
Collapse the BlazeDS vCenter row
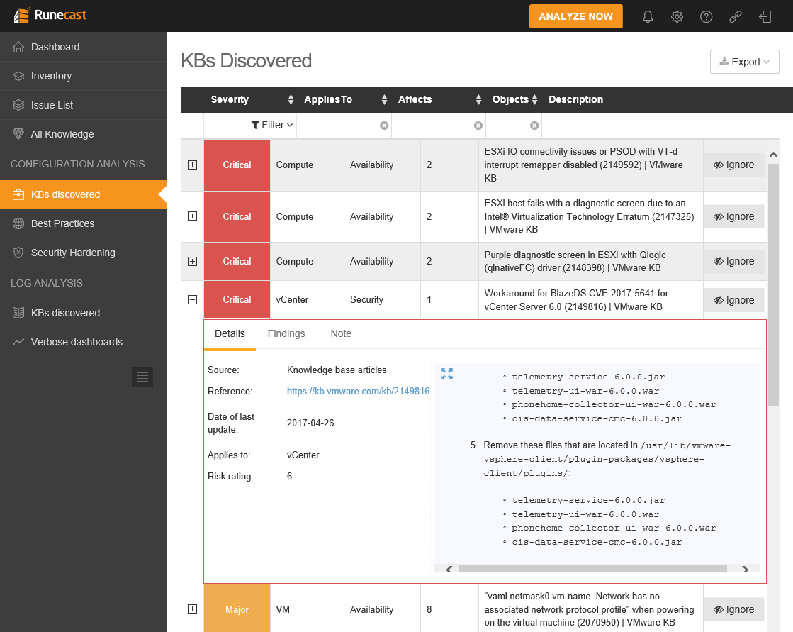click(x=192, y=299)
